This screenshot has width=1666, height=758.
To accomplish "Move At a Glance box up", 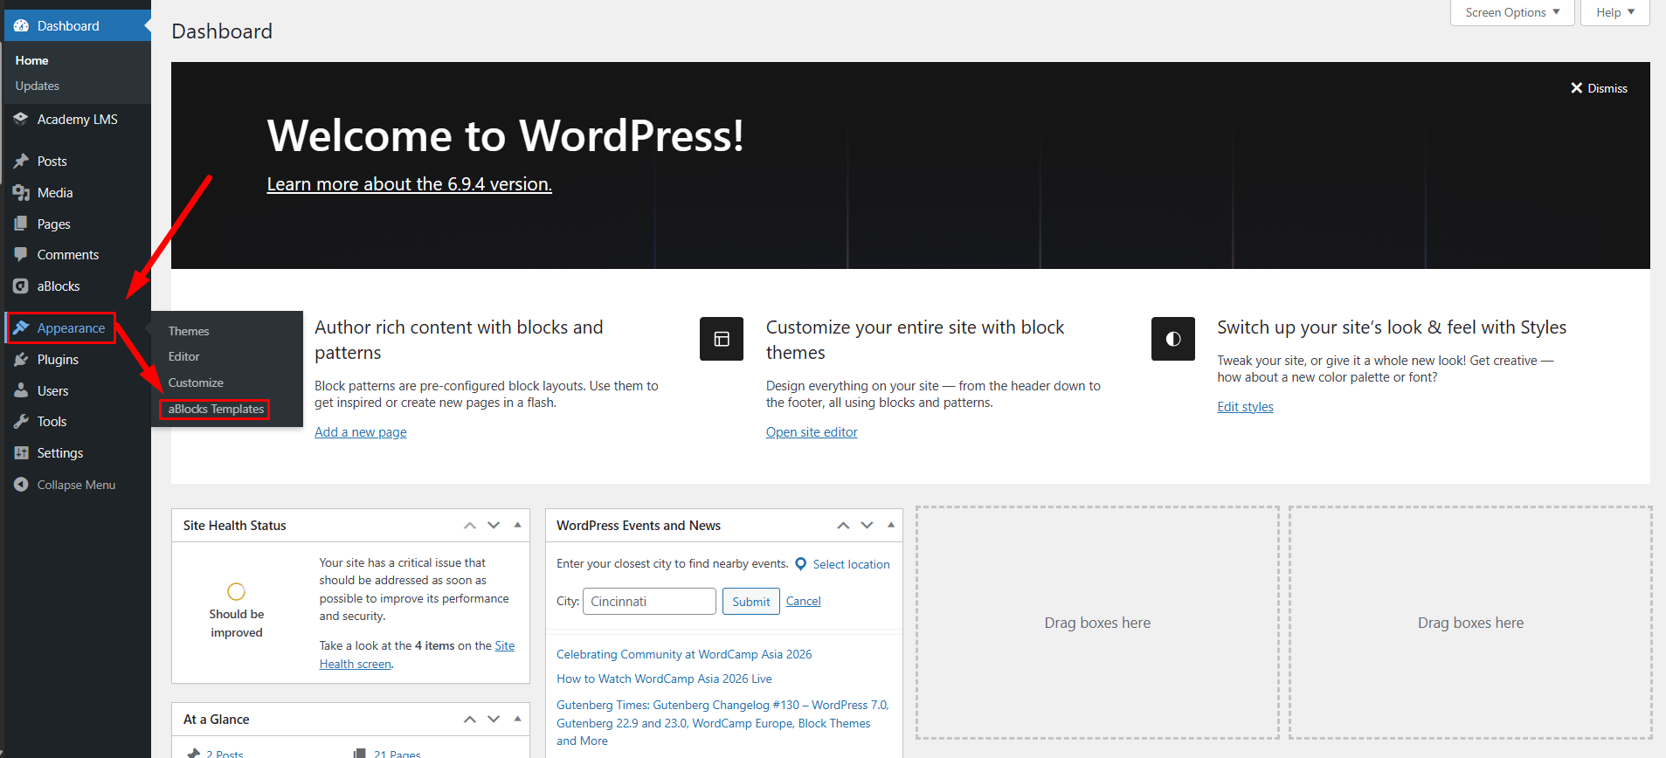I will point(470,720).
